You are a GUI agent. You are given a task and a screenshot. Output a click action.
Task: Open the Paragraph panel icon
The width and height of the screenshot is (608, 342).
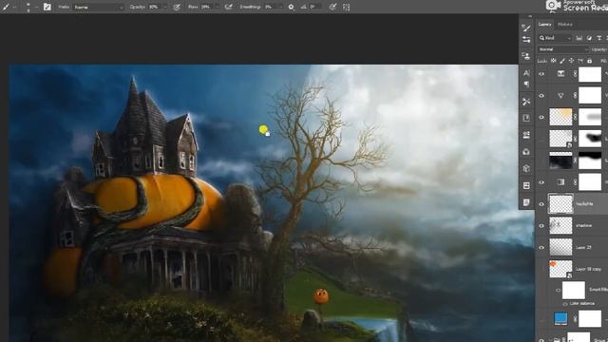tap(526, 84)
